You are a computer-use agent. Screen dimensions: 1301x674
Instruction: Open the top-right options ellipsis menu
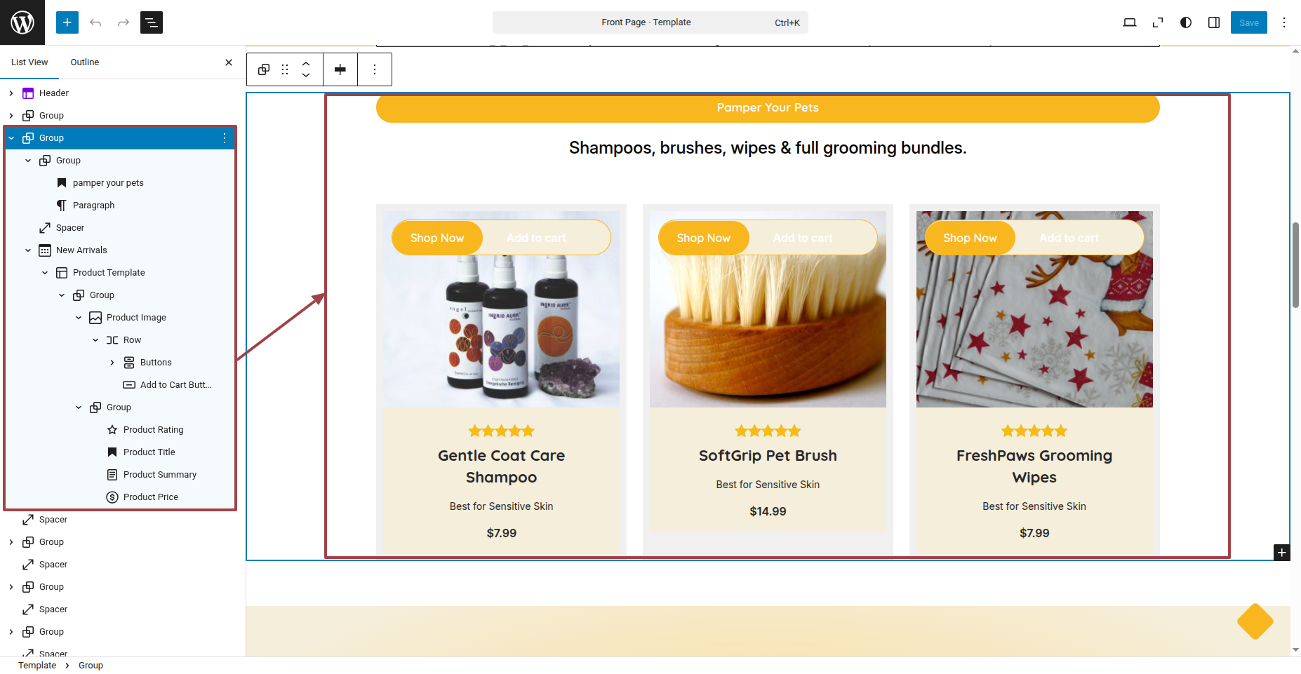coord(1284,22)
